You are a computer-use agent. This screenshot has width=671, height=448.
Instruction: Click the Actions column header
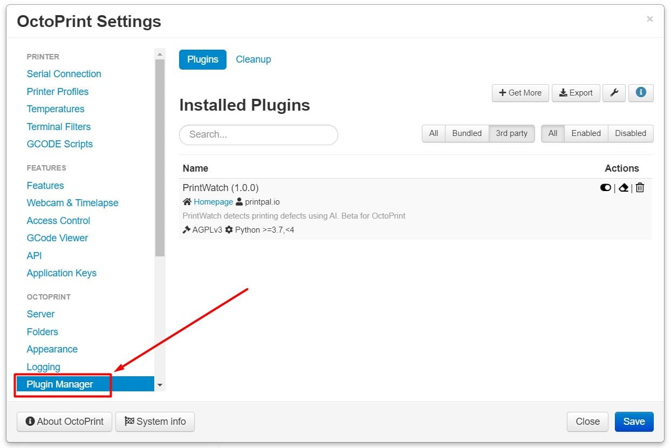point(622,168)
